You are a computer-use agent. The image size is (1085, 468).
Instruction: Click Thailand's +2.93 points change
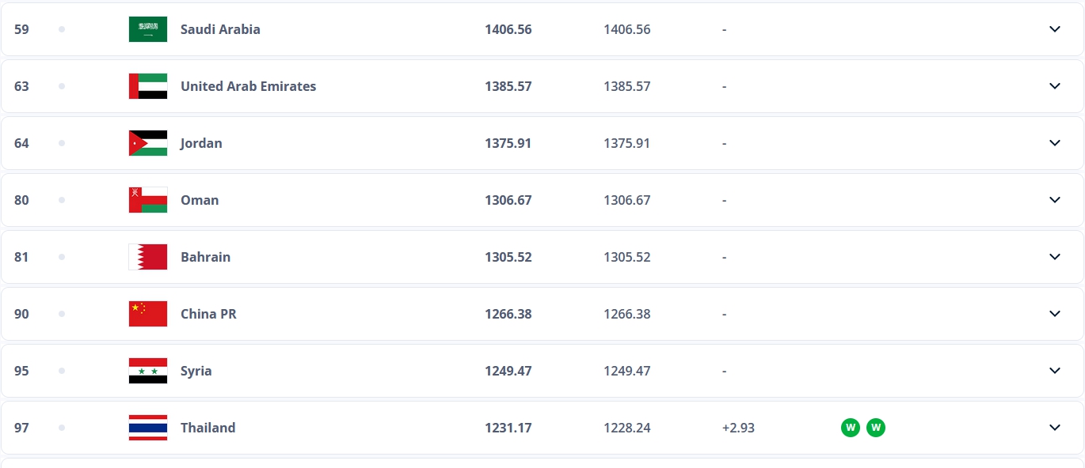click(738, 428)
